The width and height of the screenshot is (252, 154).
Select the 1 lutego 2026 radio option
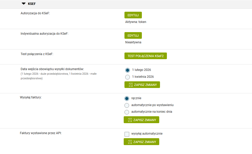tap(128, 70)
